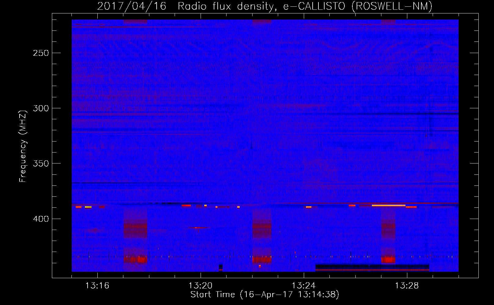Select the 250 frequency tick label
Viewport: 494px width, 305px height.
pos(41,53)
